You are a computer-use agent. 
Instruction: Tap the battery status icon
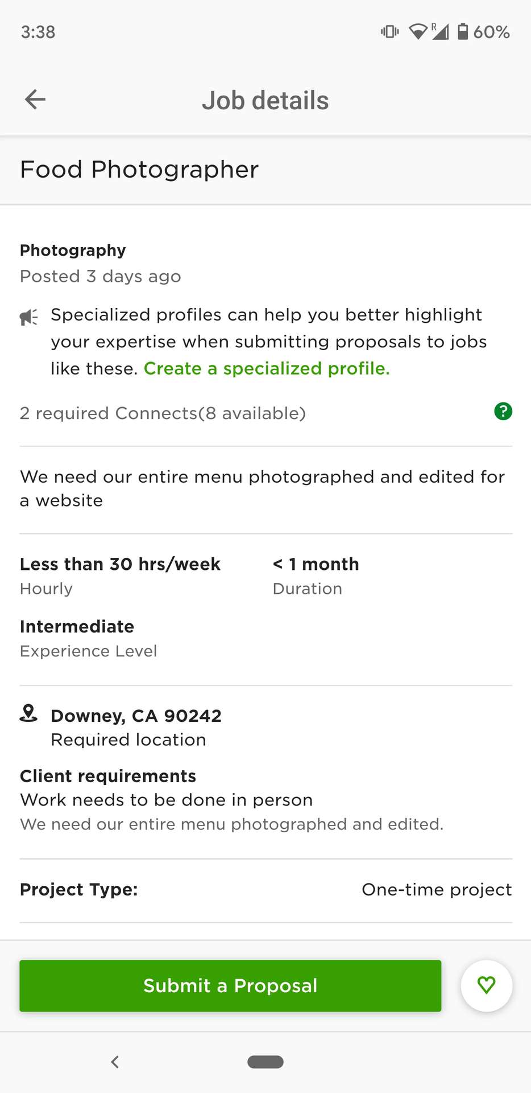tap(463, 31)
